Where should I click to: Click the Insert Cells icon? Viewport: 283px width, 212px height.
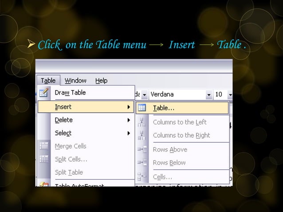tap(141, 177)
